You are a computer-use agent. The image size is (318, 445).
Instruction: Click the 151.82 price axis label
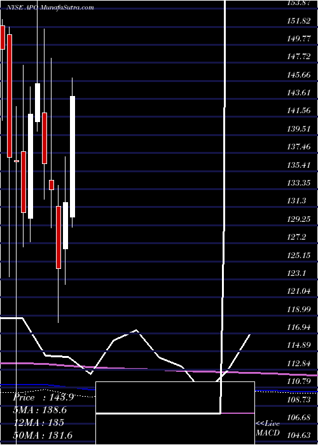click(x=298, y=21)
